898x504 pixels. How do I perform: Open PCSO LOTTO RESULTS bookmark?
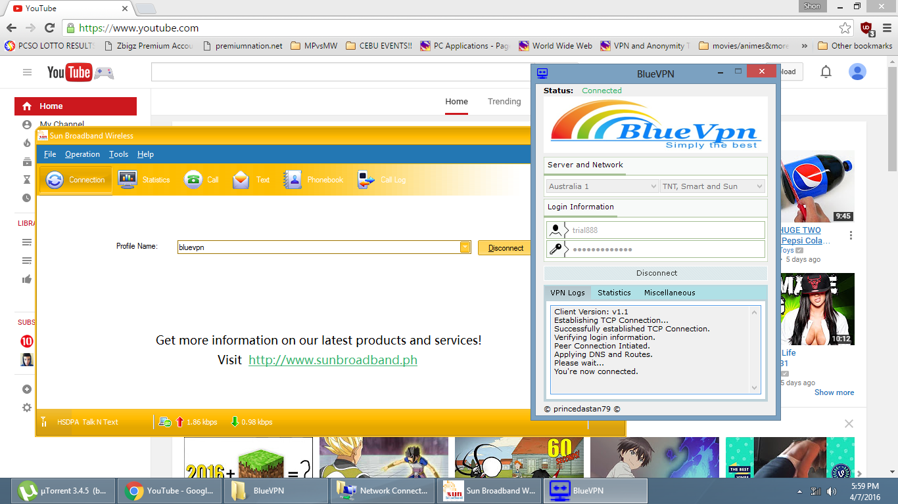[50, 46]
